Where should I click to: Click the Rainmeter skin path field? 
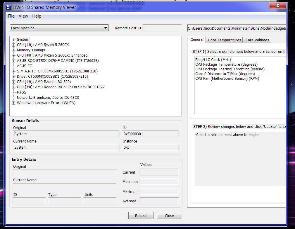click(x=237, y=28)
